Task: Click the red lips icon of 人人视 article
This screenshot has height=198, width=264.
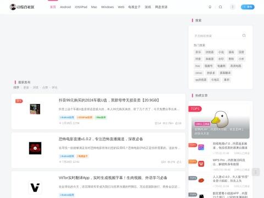Action: [x=201, y=180]
